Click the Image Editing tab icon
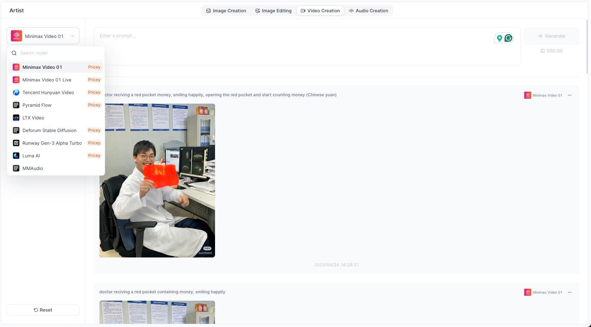 [258, 11]
